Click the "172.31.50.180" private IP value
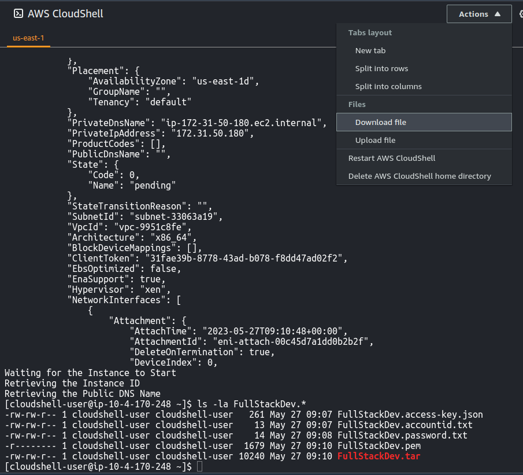523x475 pixels. 210,133
